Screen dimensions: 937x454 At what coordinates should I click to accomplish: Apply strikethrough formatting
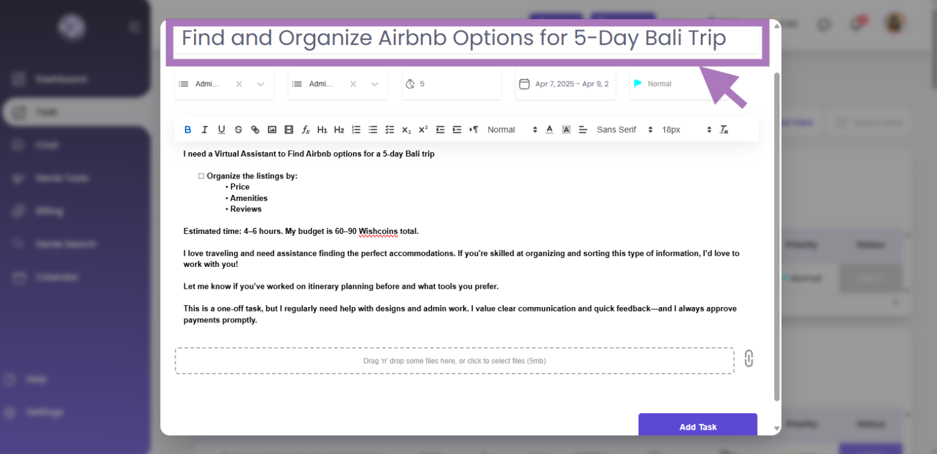pyautogui.click(x=239, y=130)
